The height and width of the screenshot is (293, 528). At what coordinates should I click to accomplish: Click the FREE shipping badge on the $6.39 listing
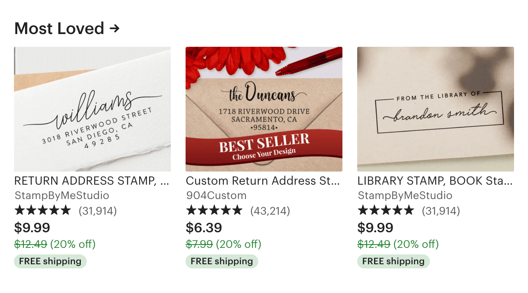(222, 261)
